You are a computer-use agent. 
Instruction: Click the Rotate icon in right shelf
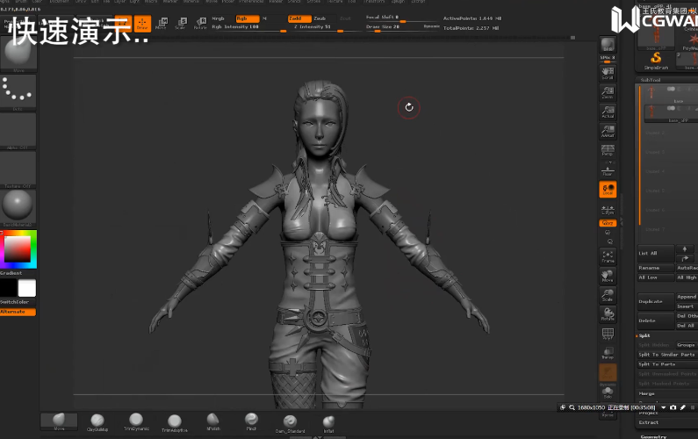(607, 313)
